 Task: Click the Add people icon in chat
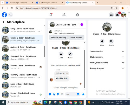tap(61, 54)
